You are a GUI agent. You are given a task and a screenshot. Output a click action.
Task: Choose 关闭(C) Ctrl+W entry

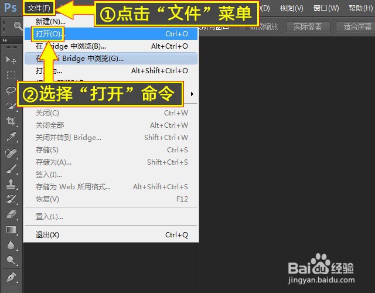[111, 113]
